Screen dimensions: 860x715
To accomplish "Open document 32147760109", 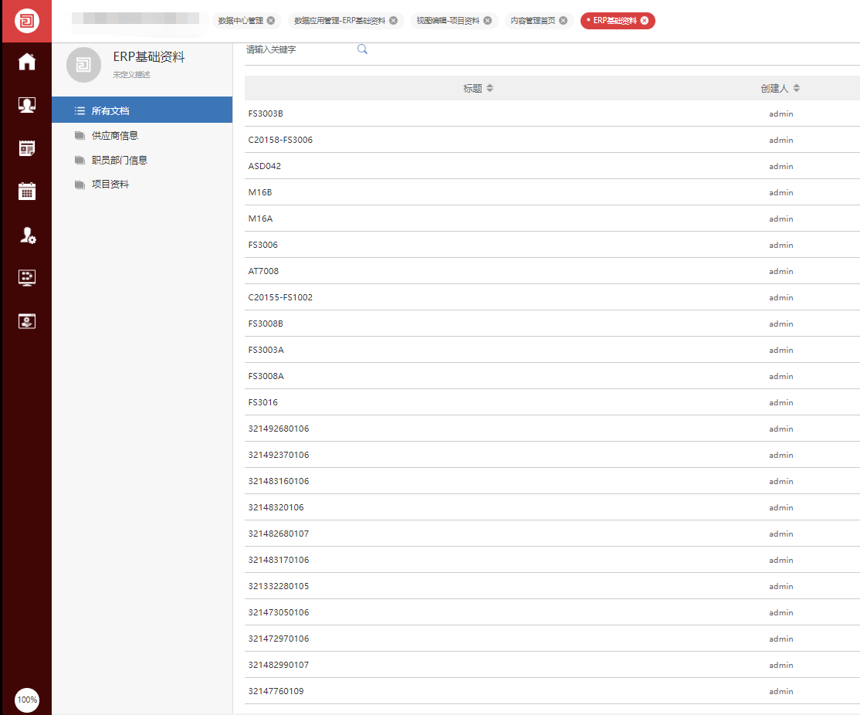I will (x=276, y=691).
